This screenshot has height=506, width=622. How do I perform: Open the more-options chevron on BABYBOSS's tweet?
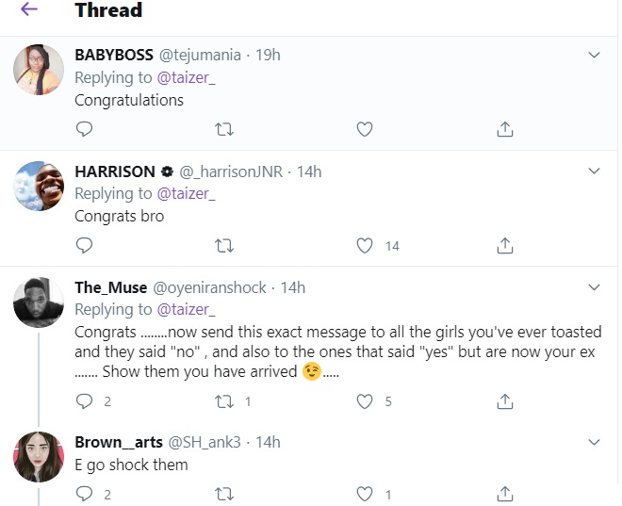[x=594, y=55]
